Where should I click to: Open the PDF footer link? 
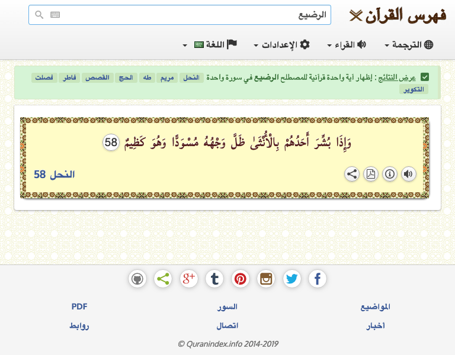[79, 306]
